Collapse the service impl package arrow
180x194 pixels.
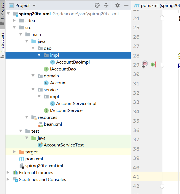(x=39, y=96)
